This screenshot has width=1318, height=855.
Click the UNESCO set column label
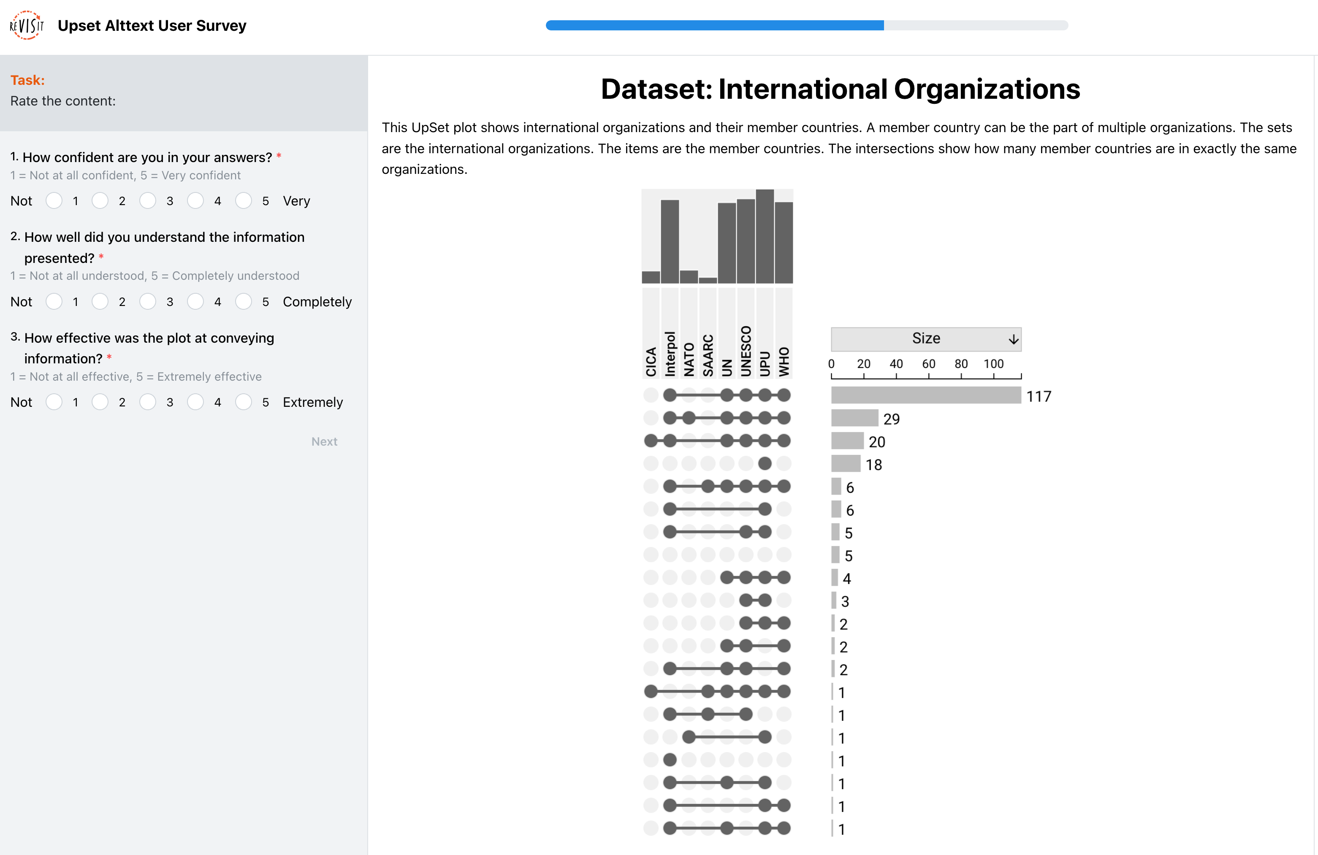click(x=746, y=351)
